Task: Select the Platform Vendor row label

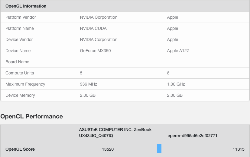Action: 21,17
